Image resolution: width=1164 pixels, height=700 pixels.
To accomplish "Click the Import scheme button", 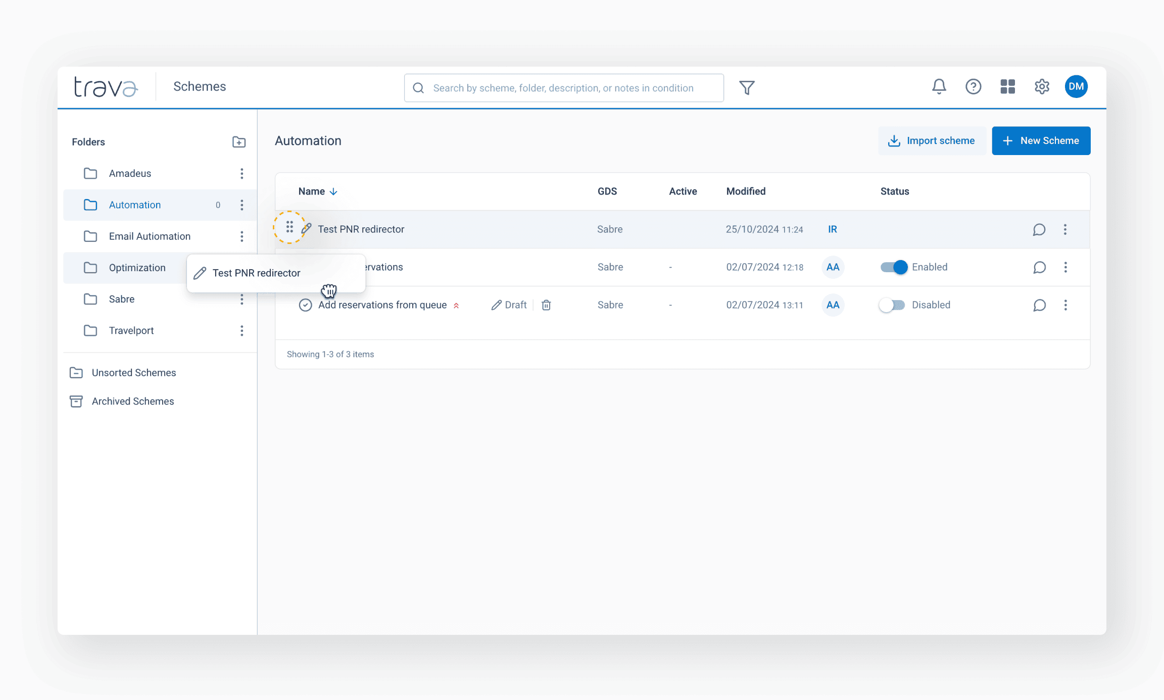I will point(932,141).
